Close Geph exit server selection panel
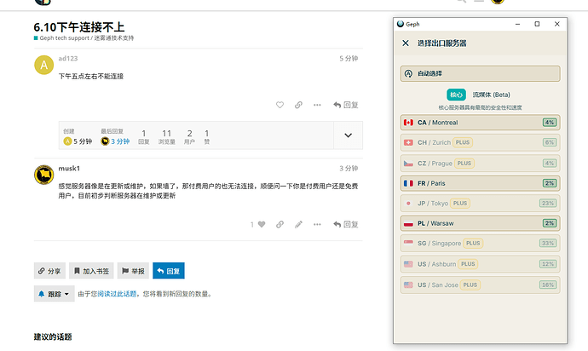The height and width of the screenshot is (351, 588). click(406, 43)
